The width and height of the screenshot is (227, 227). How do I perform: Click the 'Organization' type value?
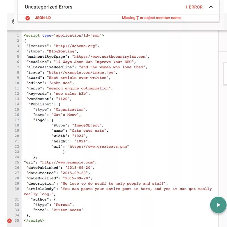click(x=70, y=110)
